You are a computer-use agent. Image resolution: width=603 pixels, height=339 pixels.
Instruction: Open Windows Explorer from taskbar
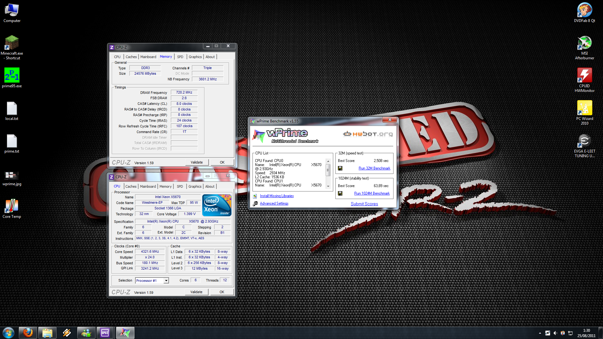coord(47,333)
